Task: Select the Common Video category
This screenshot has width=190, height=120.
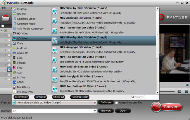Action: (32, 19)
